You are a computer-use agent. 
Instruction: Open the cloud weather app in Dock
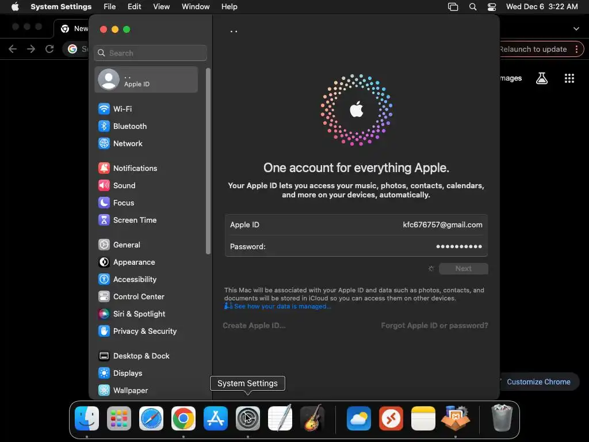tap(359, 418)
